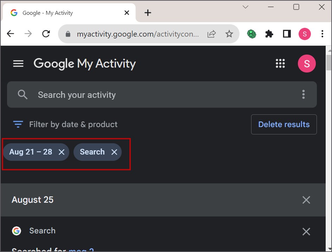The width and height of the screenshot is (332, 252).
Task: Click the page vertical scrollbar thumb
Action: click(329, 63)
